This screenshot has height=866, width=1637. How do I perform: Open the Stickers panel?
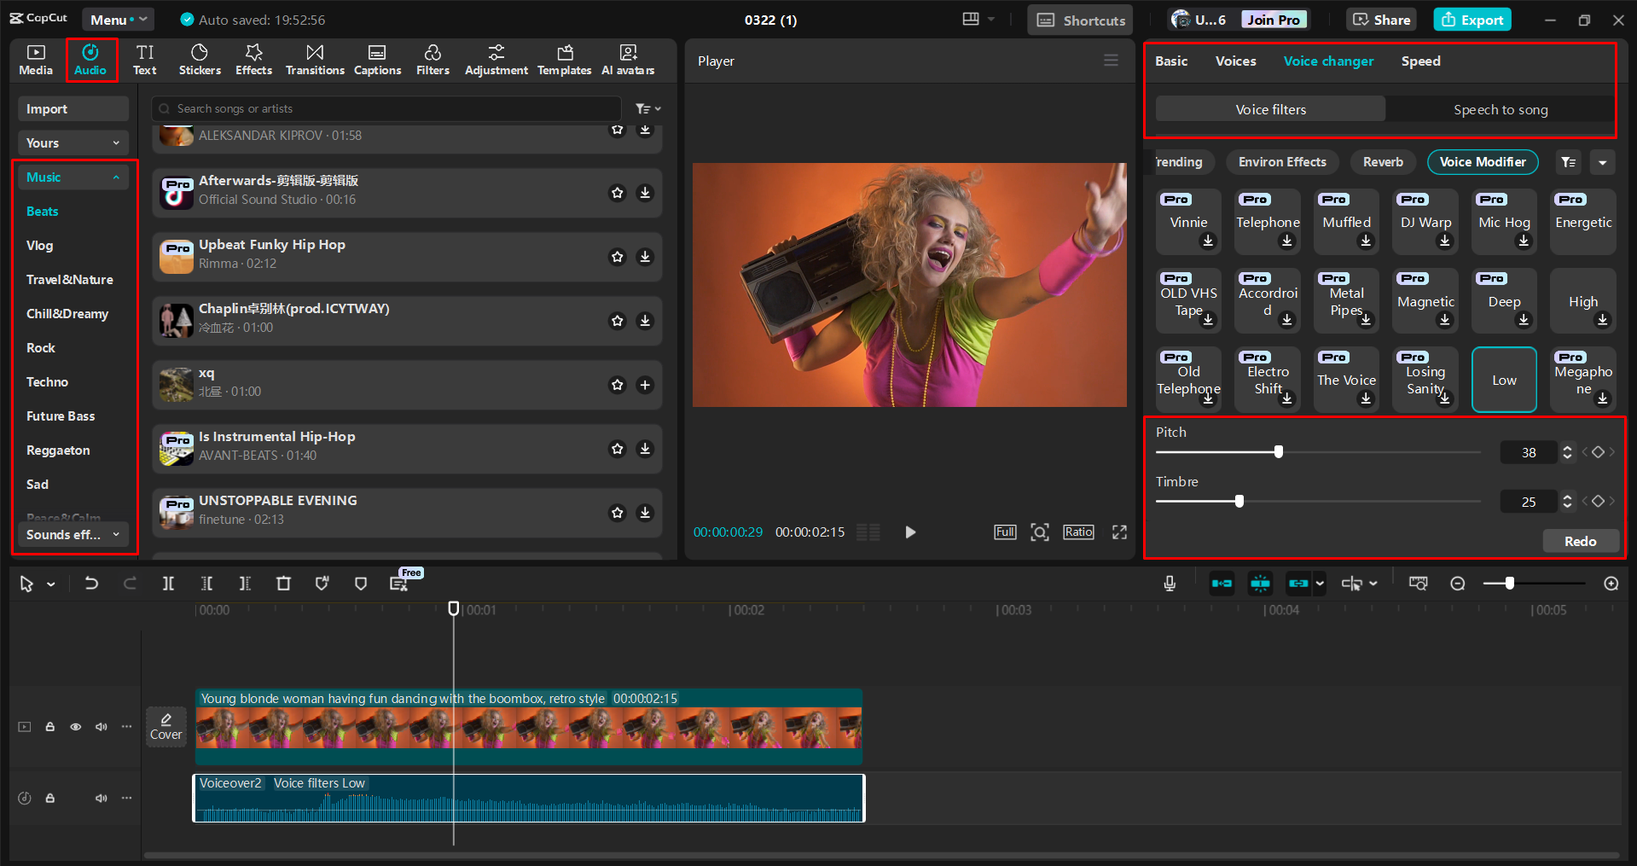click(200, 60)
